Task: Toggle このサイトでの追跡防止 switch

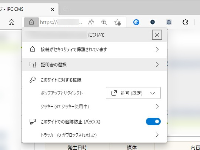Action: [153, 121]
